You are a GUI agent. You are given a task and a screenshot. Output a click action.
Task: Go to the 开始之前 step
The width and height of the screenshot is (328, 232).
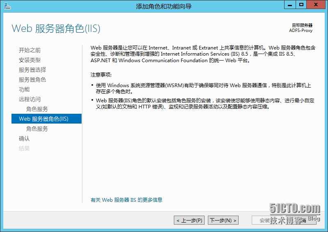(x=30, y=50)
